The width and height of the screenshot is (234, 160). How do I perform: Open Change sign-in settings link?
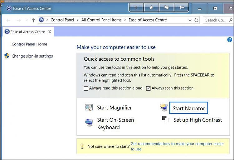(x=32, y=56)
